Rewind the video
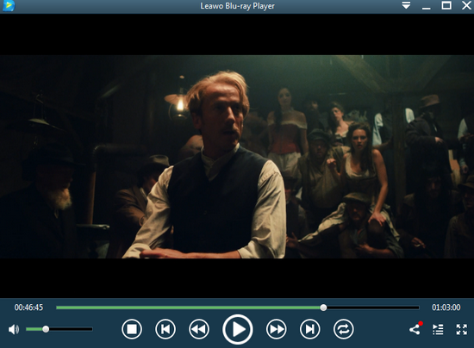The image size is (474, 348). 199,329
